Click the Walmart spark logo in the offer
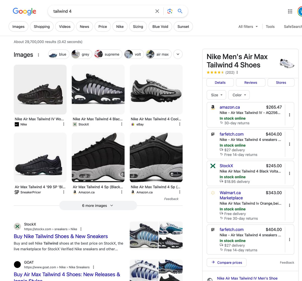The height and width of the screenshot is (281, 302). tap(213, 193)
